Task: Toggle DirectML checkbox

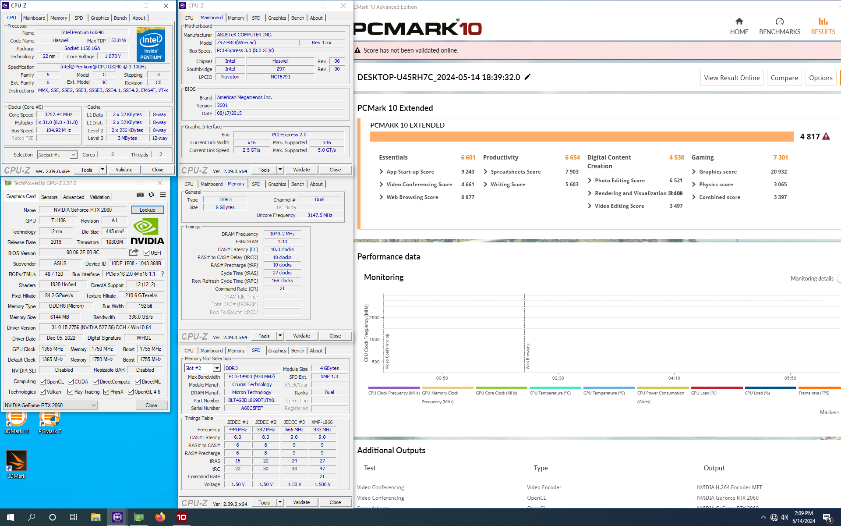Action: pyautogui.click(x=138, y=382)
